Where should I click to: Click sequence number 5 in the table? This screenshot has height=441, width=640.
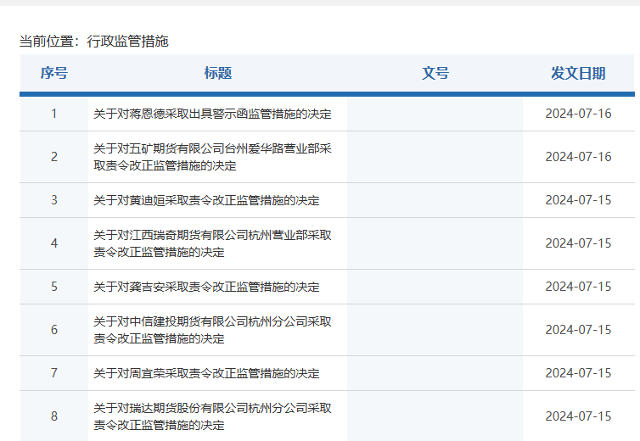click(53, 287)
